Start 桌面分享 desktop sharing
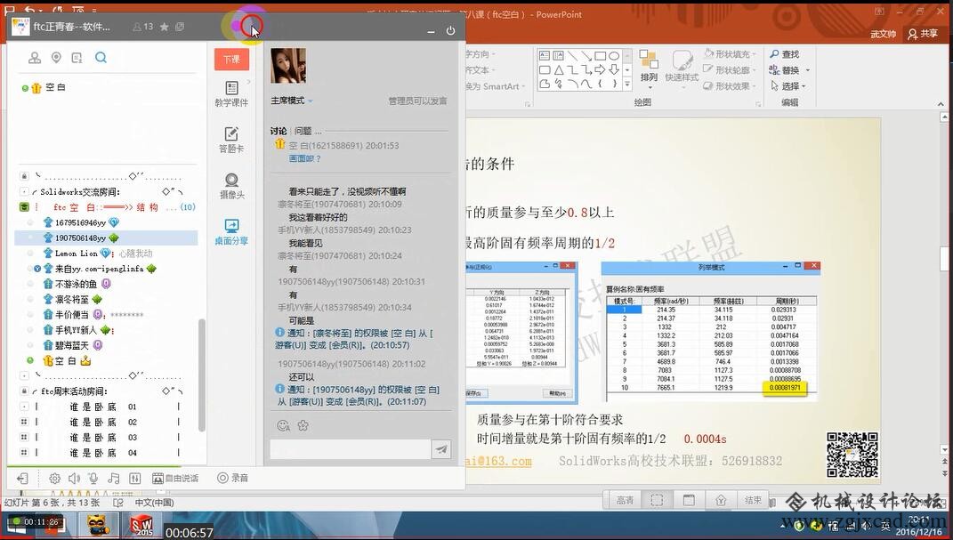Viewport: 953px width, 540px height. pyautogui.click(x=231, y=232)
